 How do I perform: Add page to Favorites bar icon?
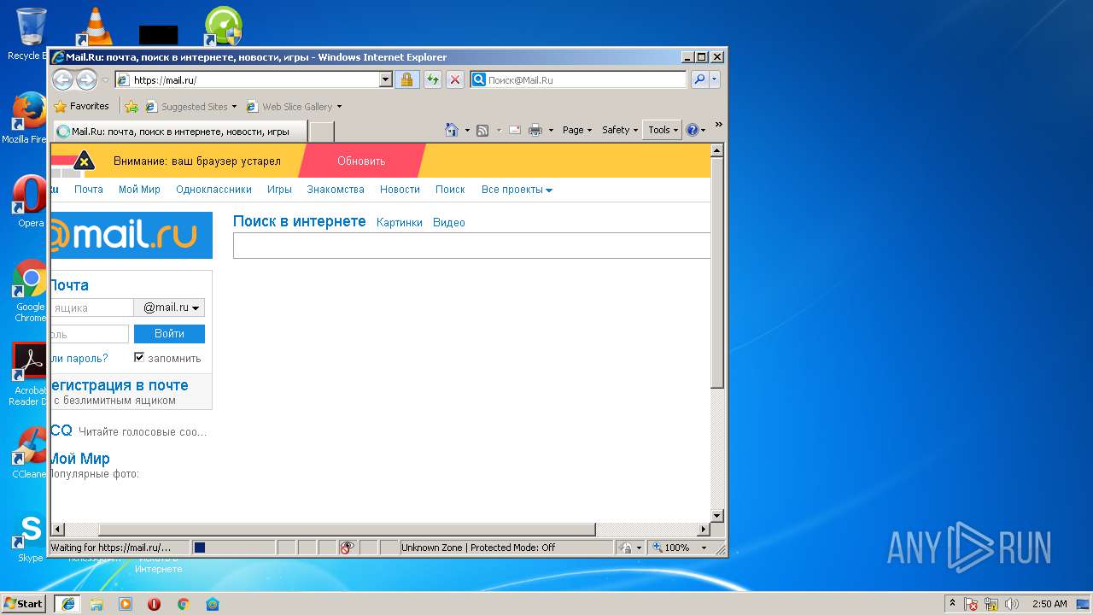tap(132, 107)
